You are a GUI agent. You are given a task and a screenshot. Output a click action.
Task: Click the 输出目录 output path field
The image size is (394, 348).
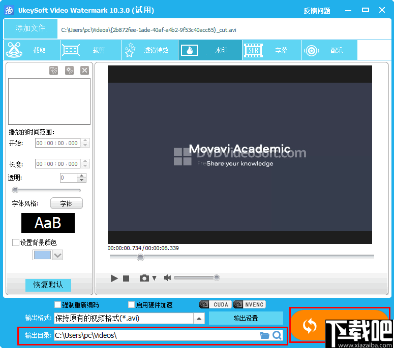157,335
